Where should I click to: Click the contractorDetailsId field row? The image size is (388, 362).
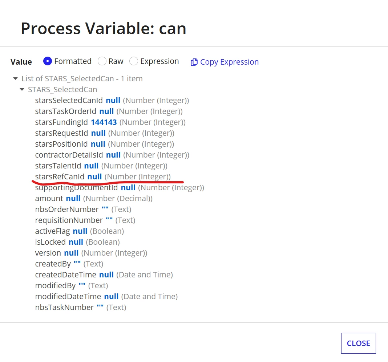pyautogui.click(x=112, y=155)
